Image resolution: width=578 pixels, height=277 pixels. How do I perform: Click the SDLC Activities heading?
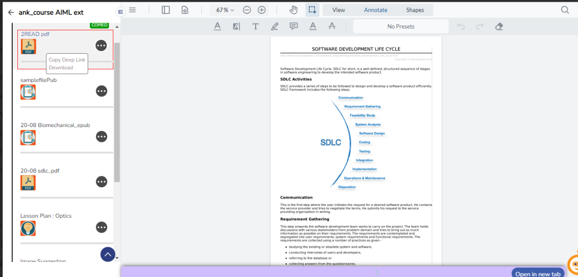tap(296, 79)
